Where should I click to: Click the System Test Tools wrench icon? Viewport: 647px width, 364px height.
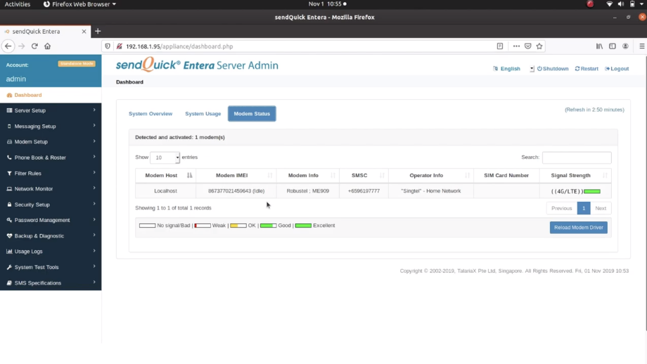click(x=9, y=267)
